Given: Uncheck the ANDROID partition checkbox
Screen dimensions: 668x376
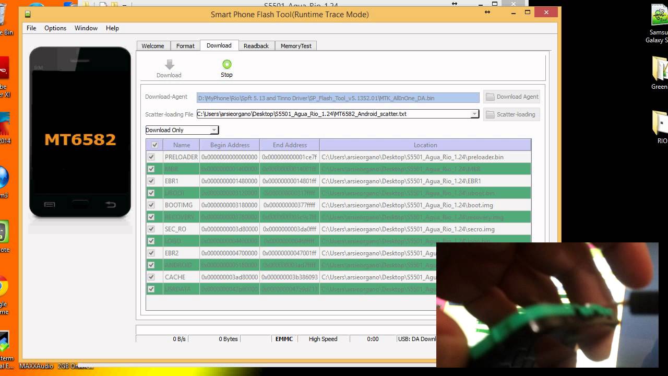Looking at the screenshot, I should [x=151, y=265].
